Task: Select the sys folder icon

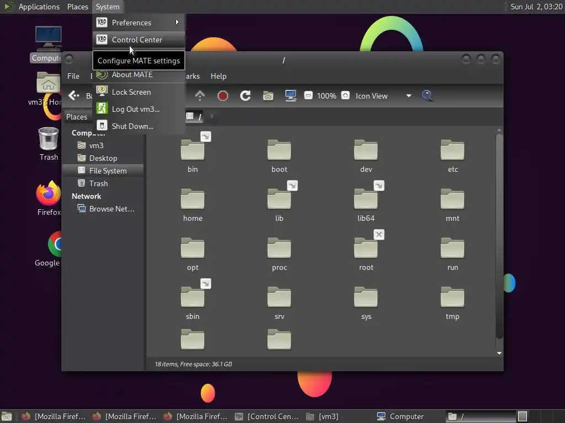Action: (x=366, y=297)
